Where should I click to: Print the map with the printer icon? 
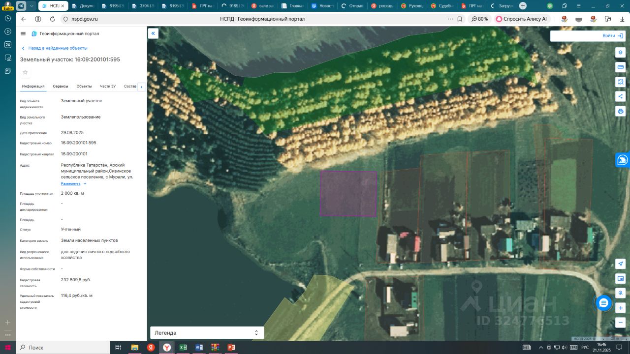pyautogui.click(x=620, y=111)
